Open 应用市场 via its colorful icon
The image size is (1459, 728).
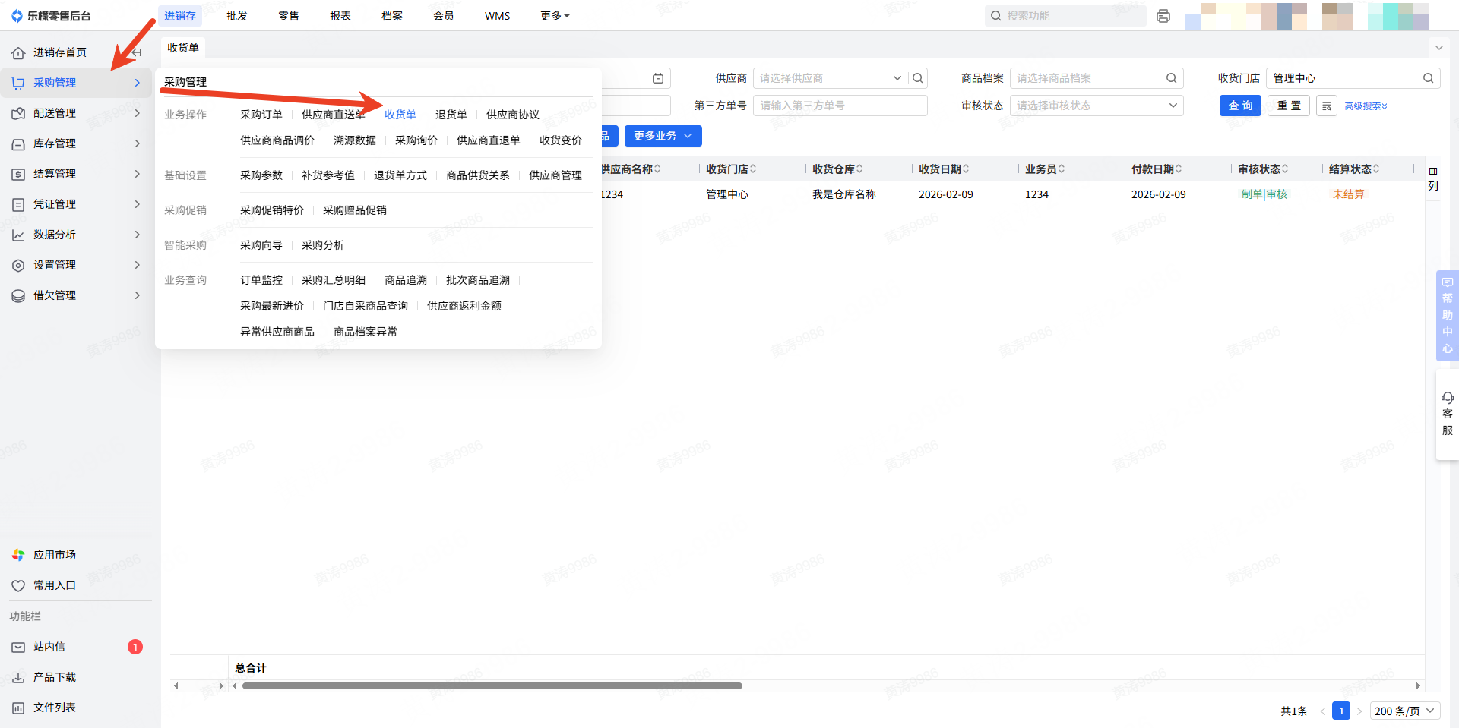pyautogui.click(x=18, y=555)
